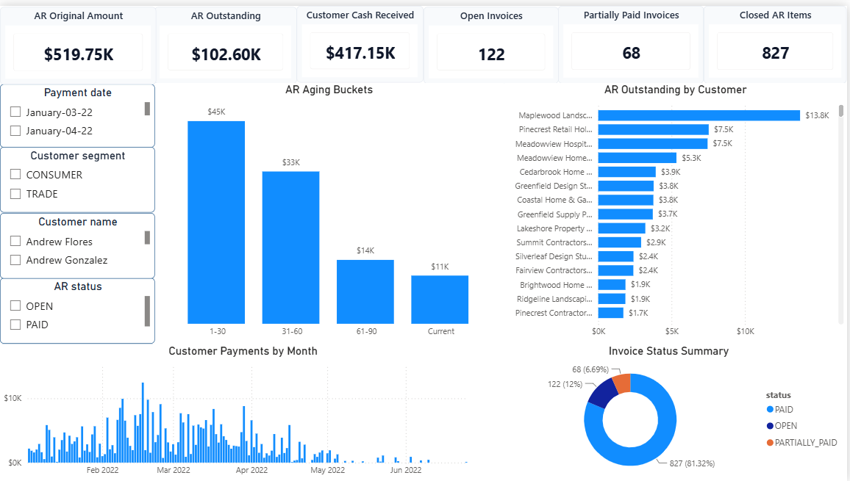
Task: Click the Invoice Status Summary title
Action: tap(668, 351)
